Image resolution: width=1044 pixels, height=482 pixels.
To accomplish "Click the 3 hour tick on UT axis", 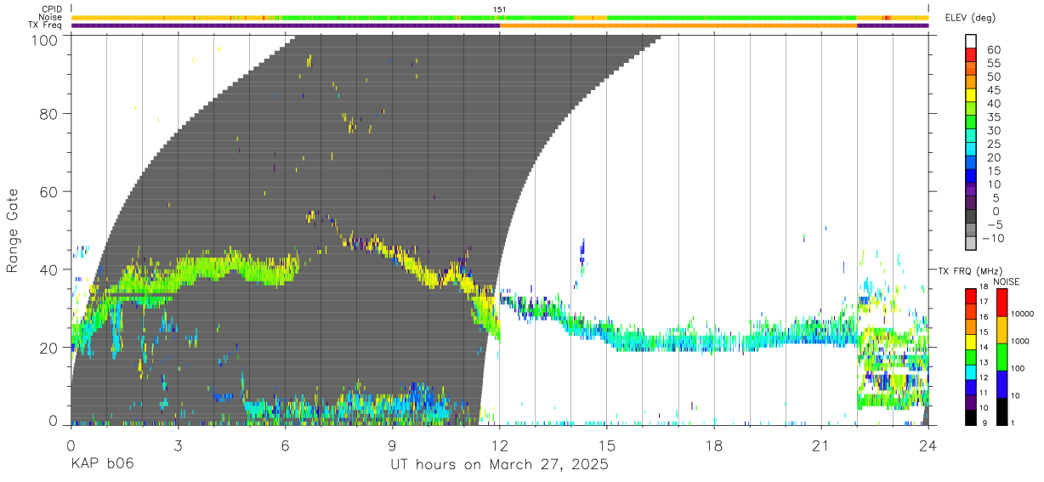I will tap(178, 445).
